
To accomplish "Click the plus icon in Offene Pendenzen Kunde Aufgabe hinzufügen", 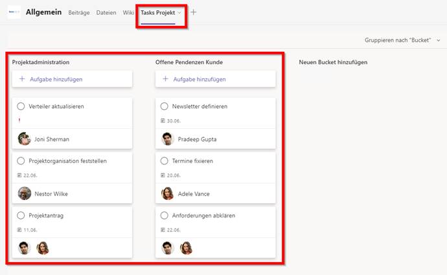I will coord(165,79).
